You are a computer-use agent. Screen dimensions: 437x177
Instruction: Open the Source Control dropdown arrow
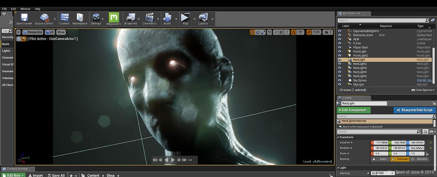pos(55,19)
